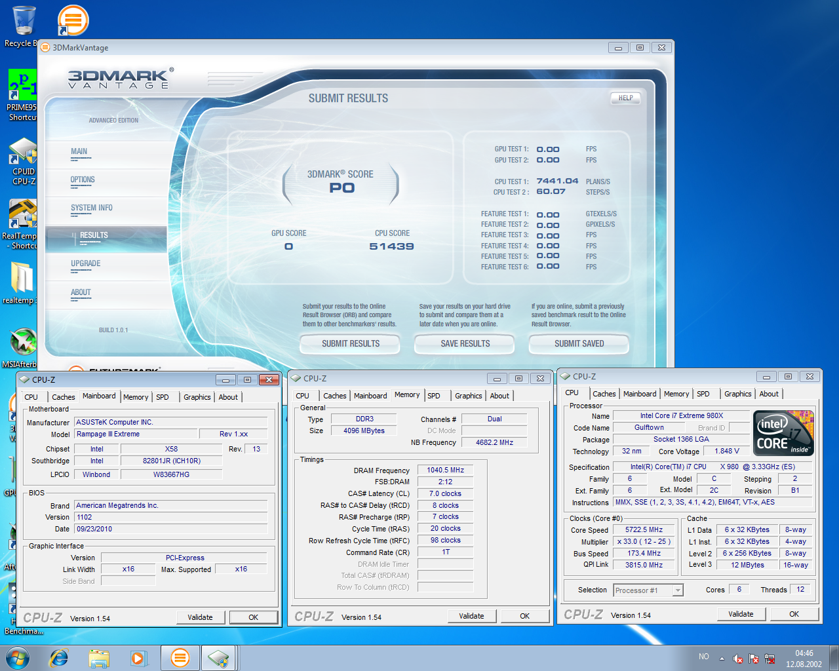Open CPUID CPU-Z desktop shortcut

23,161
